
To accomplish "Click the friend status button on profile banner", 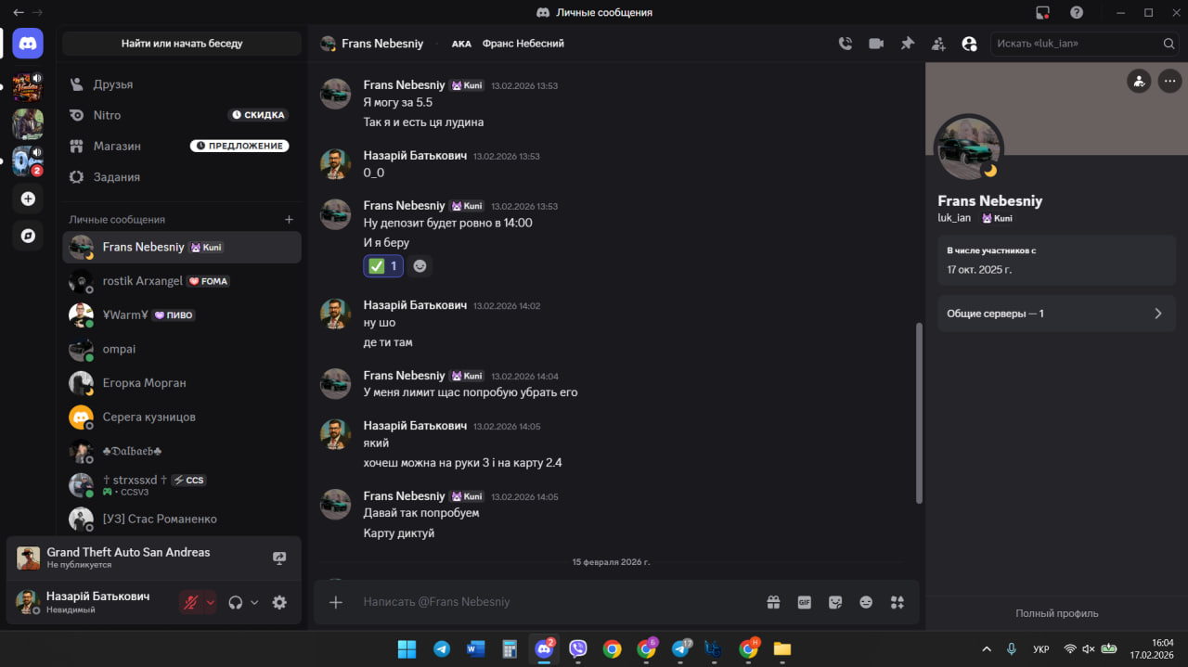I will 1139,81.
